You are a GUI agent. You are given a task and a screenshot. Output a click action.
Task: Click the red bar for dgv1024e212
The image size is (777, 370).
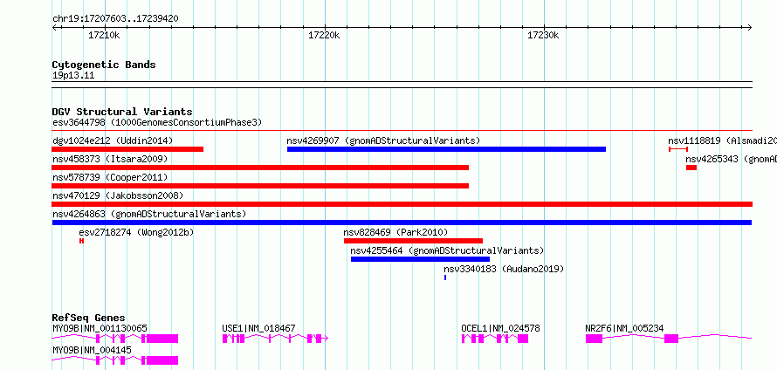coord(127,149)
